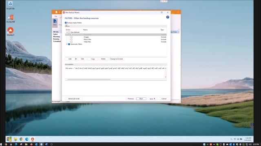
Task: Open the File menu in the main window
Action: (56, 16)
